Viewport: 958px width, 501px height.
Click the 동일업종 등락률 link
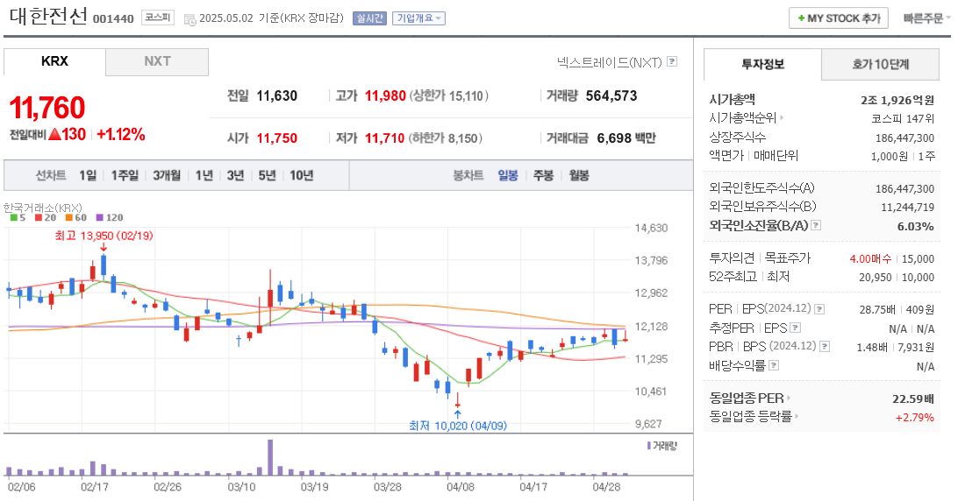tap(750, 417)
